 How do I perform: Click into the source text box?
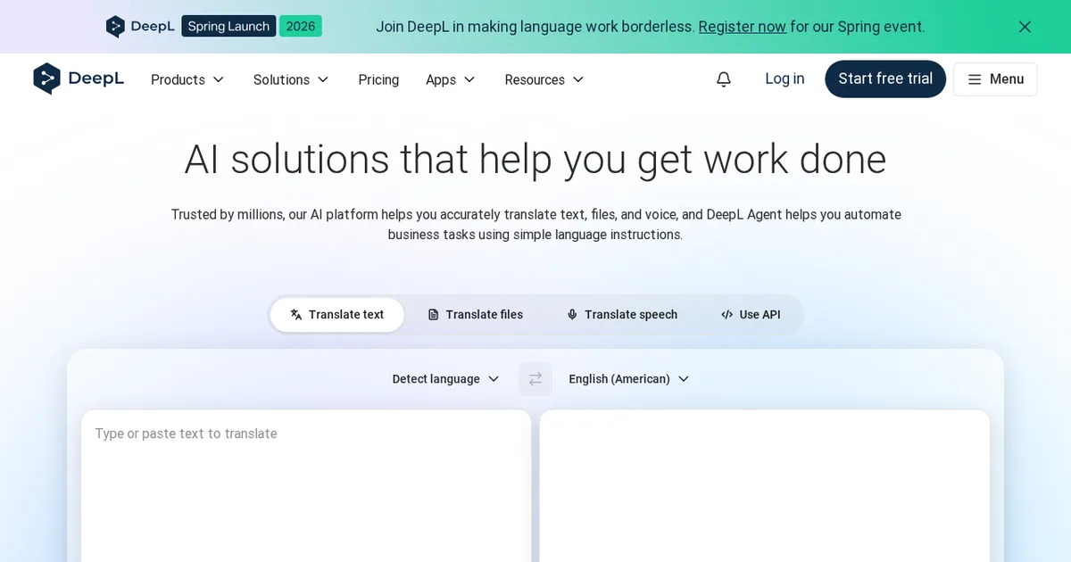[x=306, y=486]
